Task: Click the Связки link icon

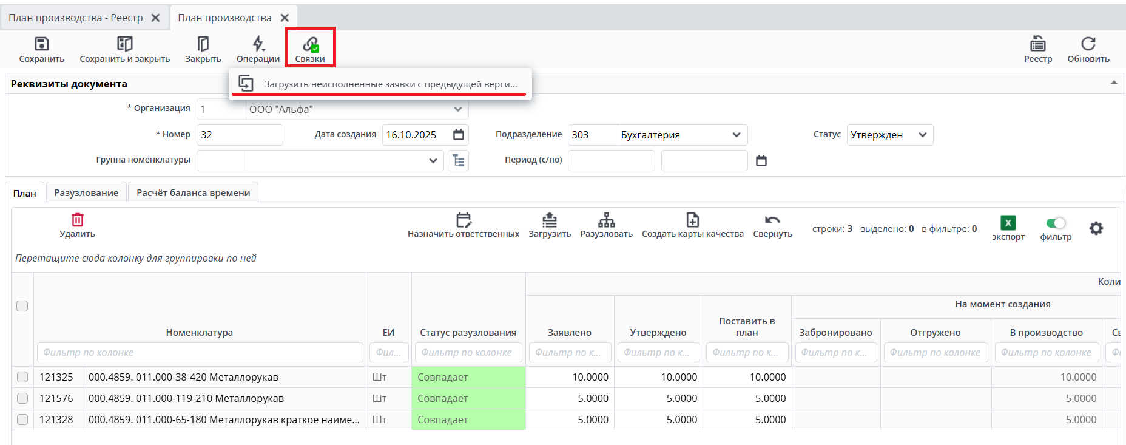Action: click(310, 44)
